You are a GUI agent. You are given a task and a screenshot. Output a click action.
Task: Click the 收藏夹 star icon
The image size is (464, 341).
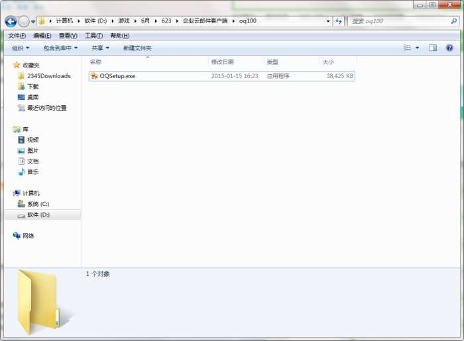coord(17,65)
